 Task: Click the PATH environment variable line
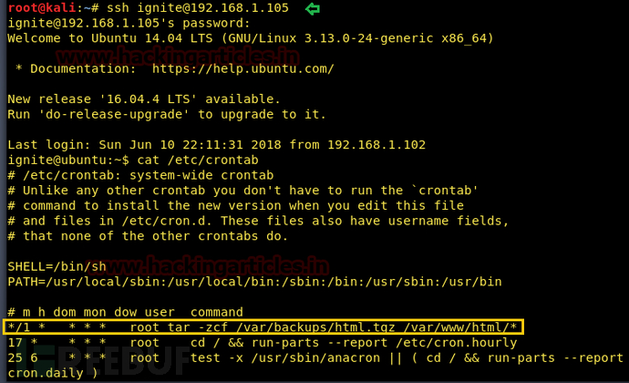pyautogui.click(x=254, y=282)
